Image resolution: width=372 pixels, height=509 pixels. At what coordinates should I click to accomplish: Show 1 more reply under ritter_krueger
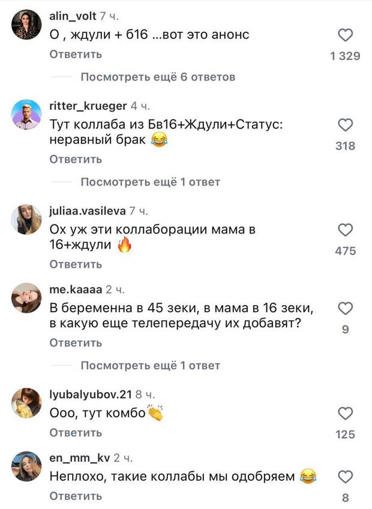tap(150, 182)
